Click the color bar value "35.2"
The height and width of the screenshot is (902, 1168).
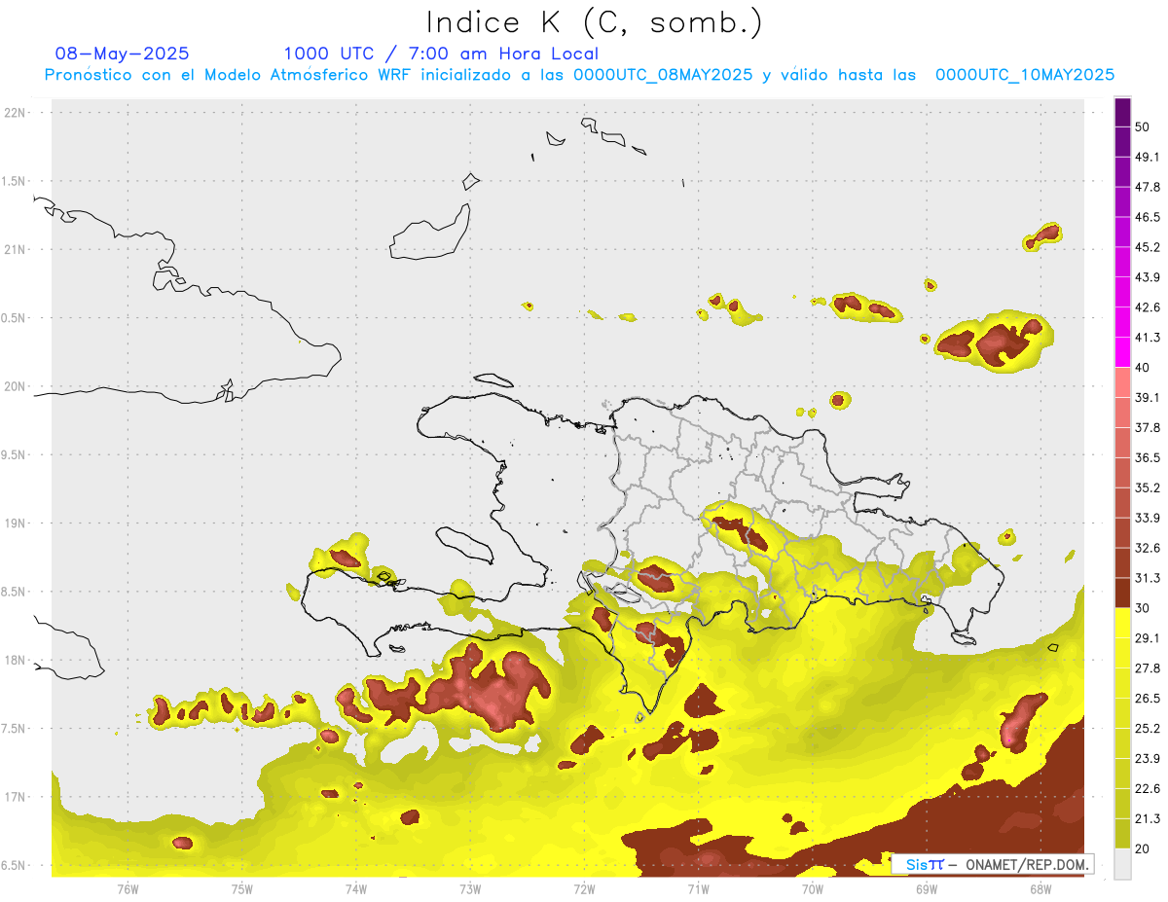1148,487
